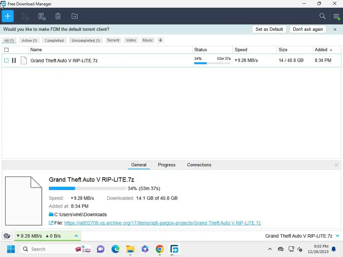This screenshot has width=343, height=257.
Task: Open notification bell in system tray
Action: pyautogui.click(x=334, y=249)
